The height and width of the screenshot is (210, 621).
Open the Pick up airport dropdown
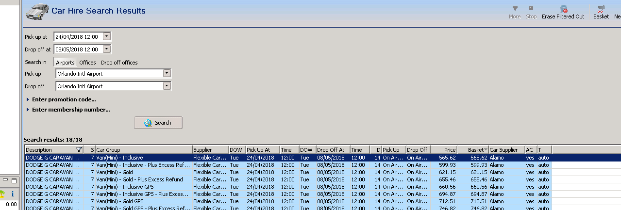(167, 74)
